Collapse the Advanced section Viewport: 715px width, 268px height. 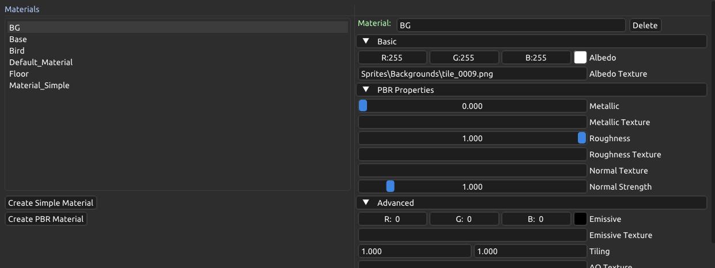[366, 203]
